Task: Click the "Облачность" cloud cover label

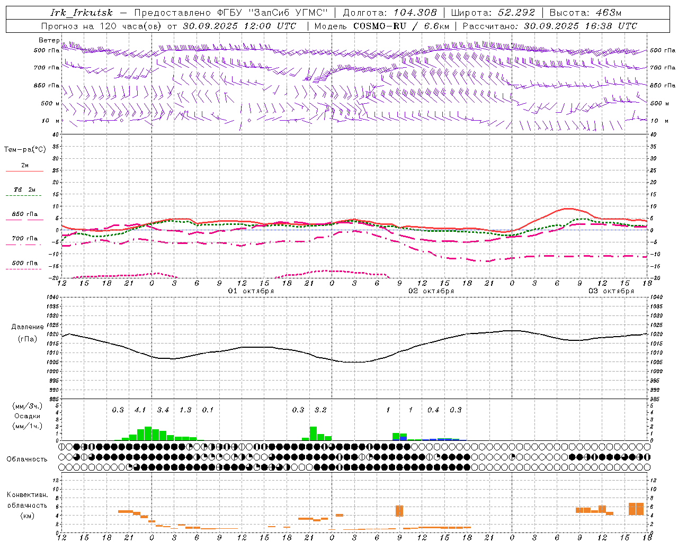Action: pyautogui.click(x=27, y=459)
